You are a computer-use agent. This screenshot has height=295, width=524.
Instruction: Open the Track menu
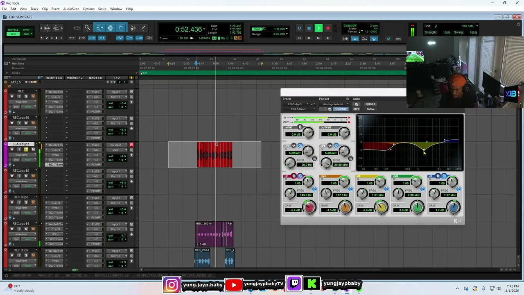(34, 9)
